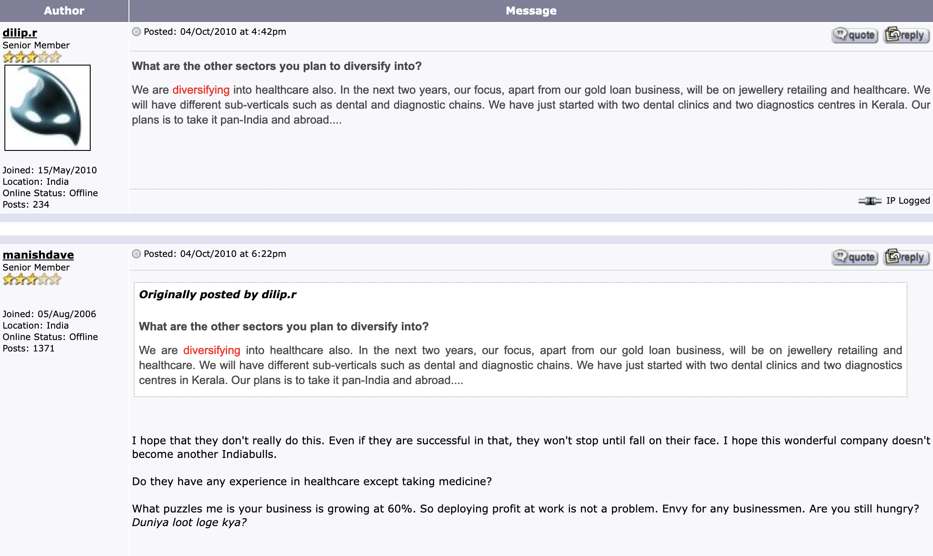Click manishdave's star rating icons
Viewport: 933px width, 556px height.
coord(32,279)
